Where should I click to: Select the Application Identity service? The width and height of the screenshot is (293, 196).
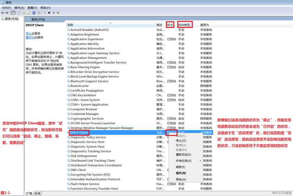point(84,44)
